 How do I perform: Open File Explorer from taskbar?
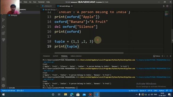[x=65, y=95]
